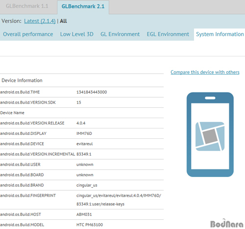This screenshot has width=245, height=229.
Task: Select the display value IMM76D
Action: [x=84, y=133]
